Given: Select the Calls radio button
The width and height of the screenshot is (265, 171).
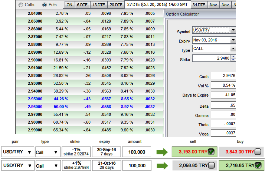Looking at the screenshot, I should point(21,5).
